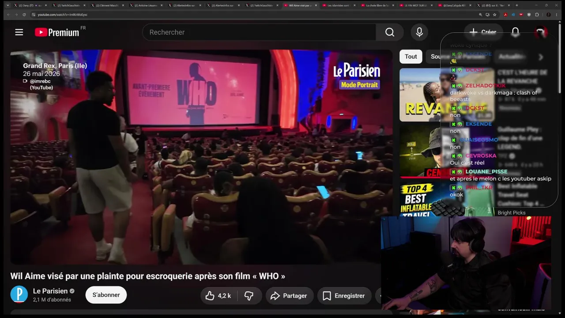Subscribe with the S'abonner button
This screenshot has width=565, height=318.
[x=106, y=295]
